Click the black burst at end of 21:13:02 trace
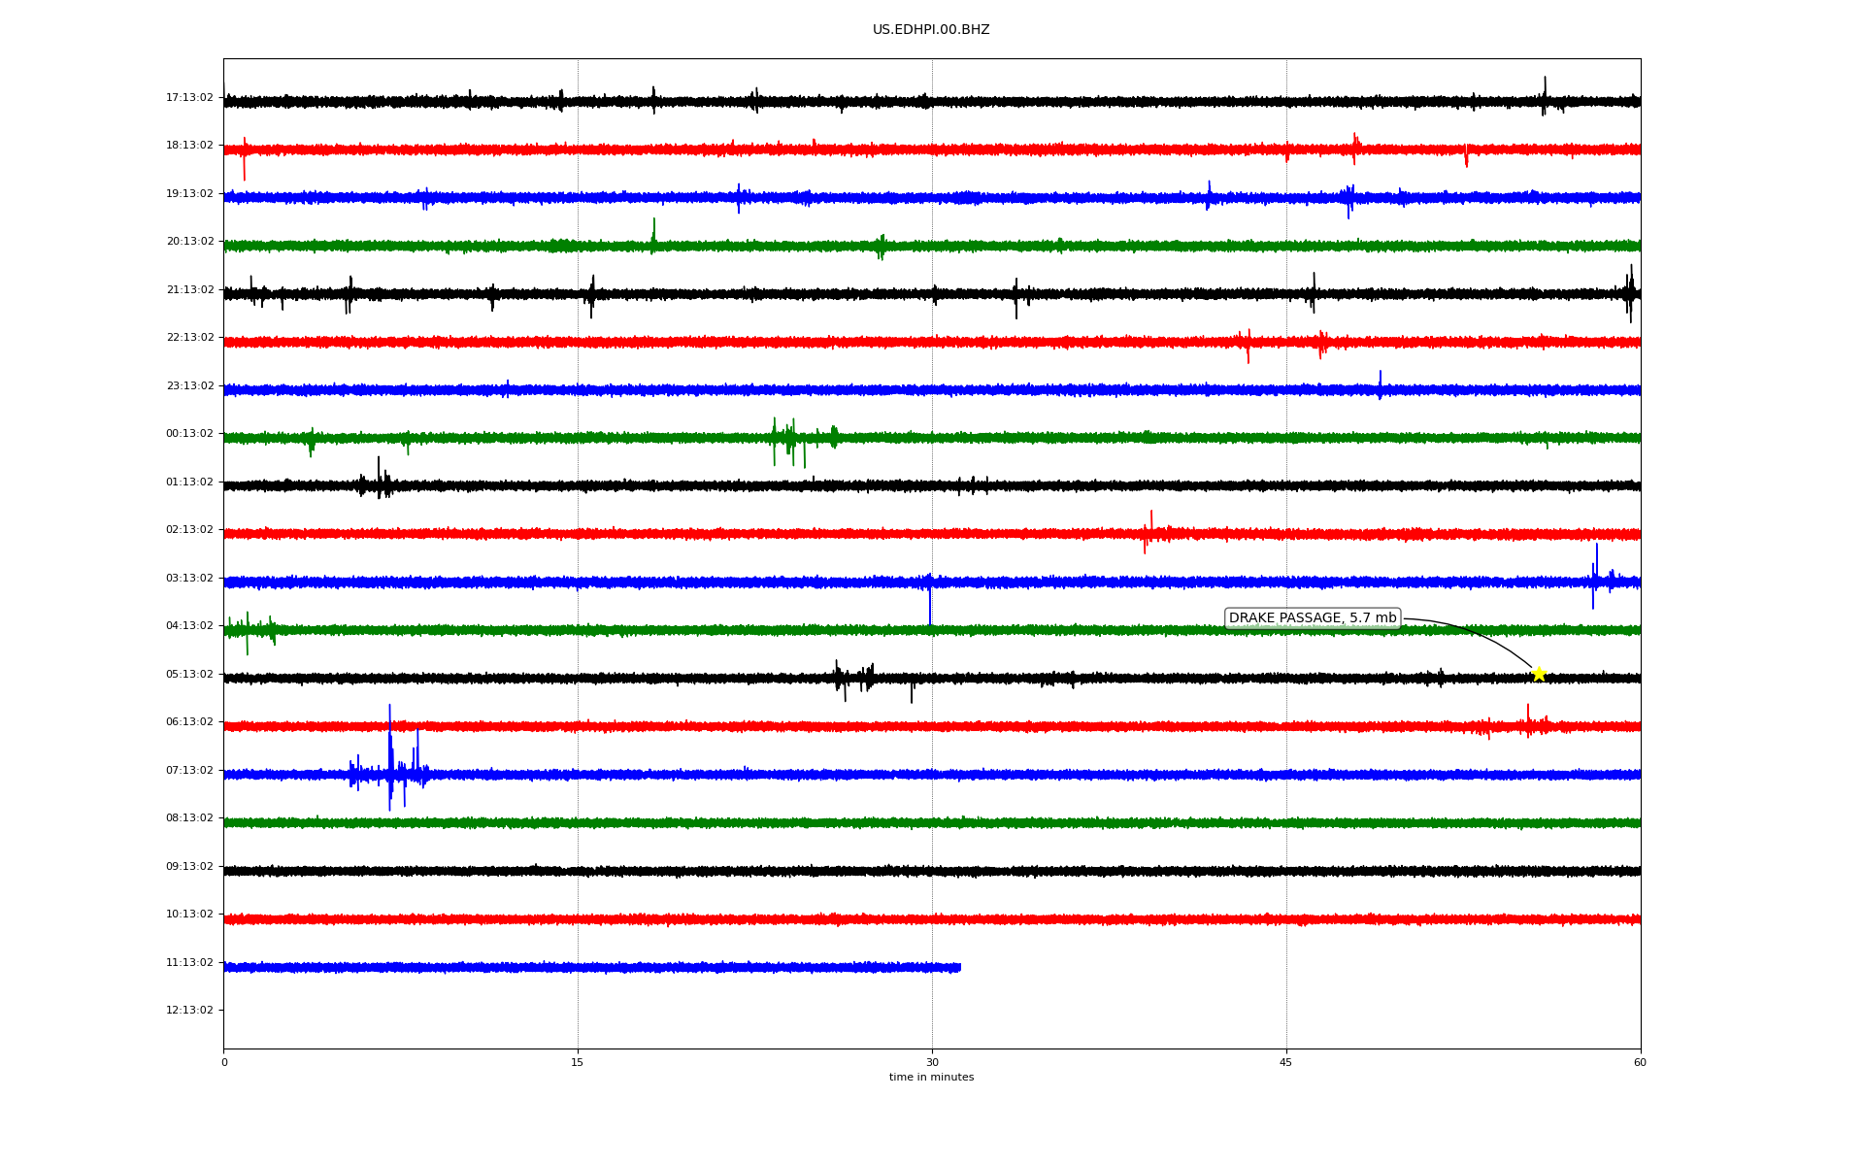 point(1630,292)
